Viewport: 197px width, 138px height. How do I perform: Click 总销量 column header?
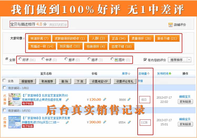pos(143,74)
